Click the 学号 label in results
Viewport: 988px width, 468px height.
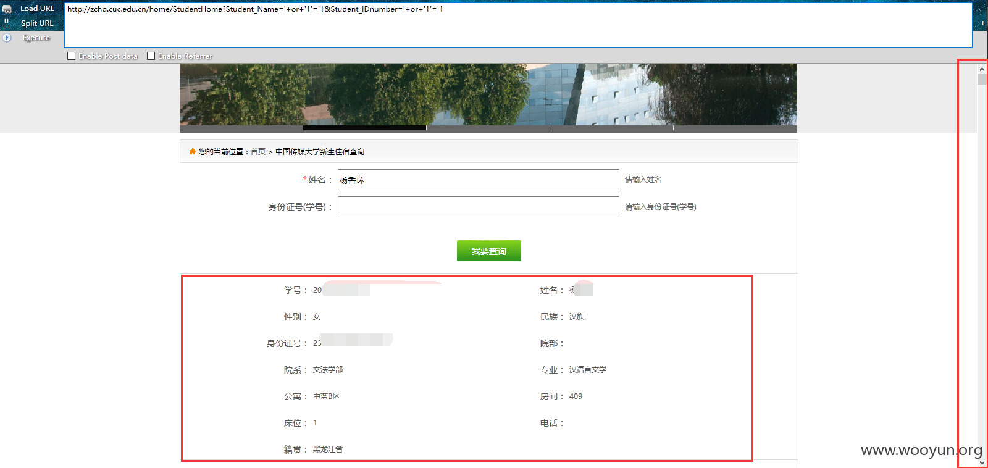296,290
